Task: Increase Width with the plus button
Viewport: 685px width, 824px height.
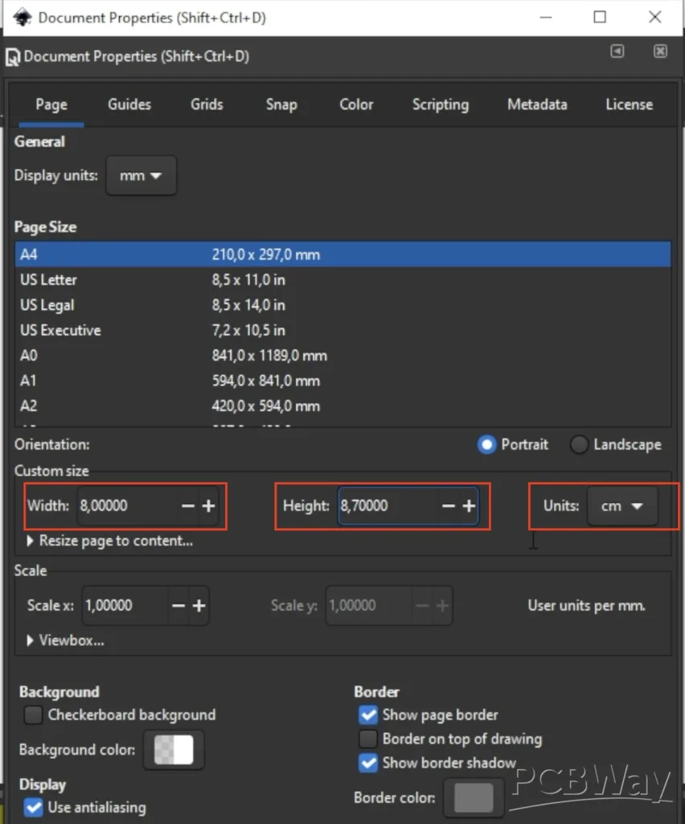Action: (208, 506)
